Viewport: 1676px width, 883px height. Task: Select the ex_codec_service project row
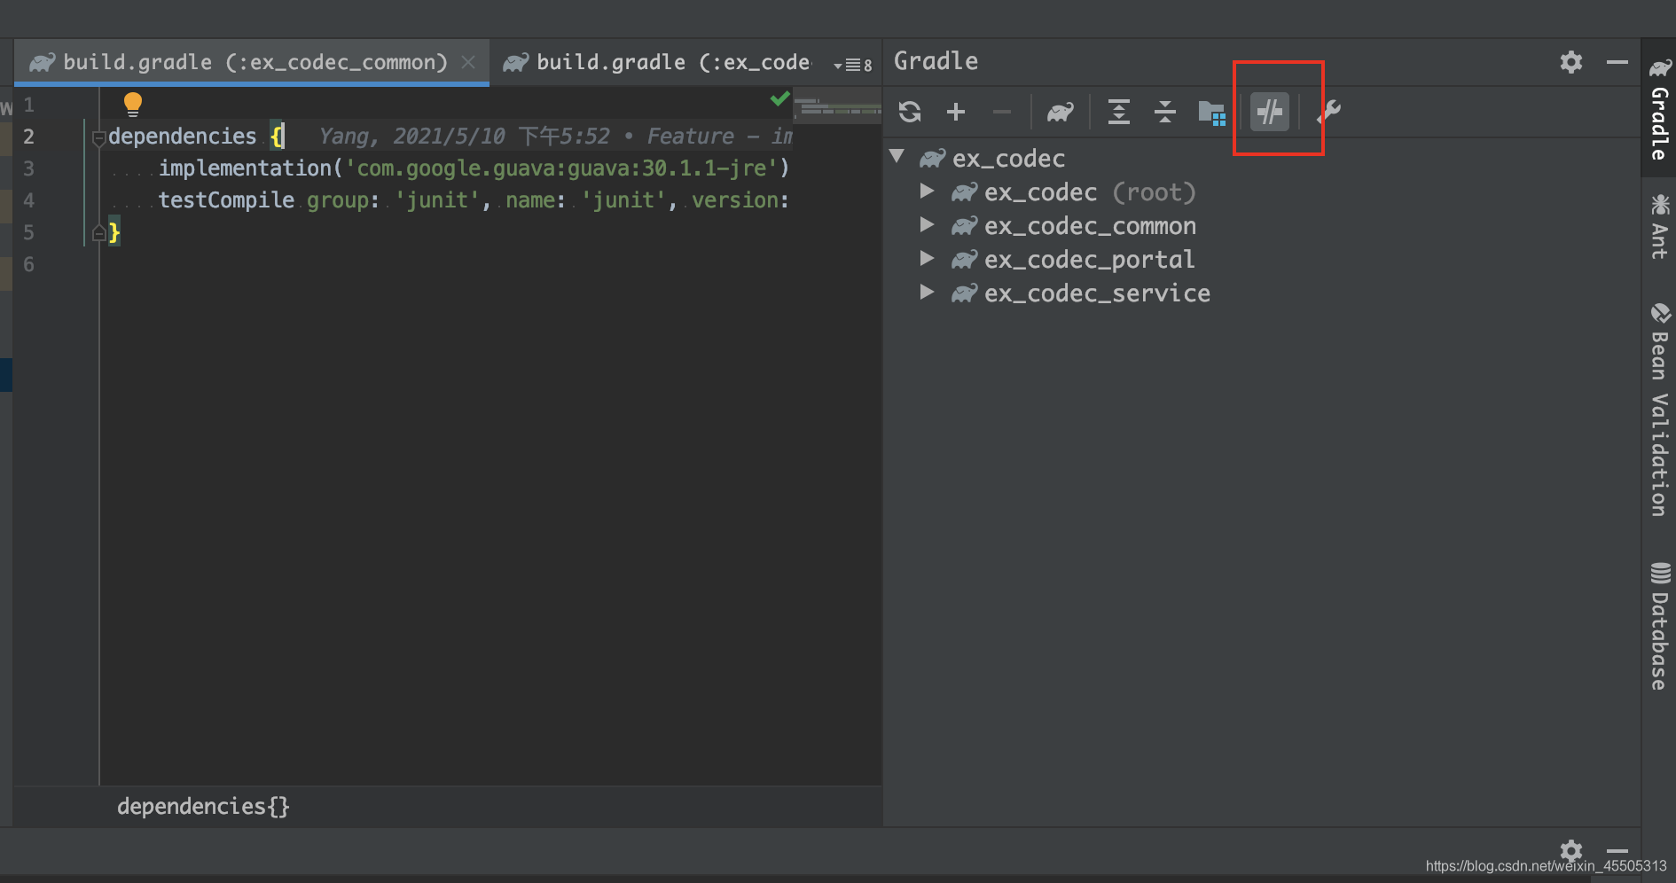(x=1261, y=293)
